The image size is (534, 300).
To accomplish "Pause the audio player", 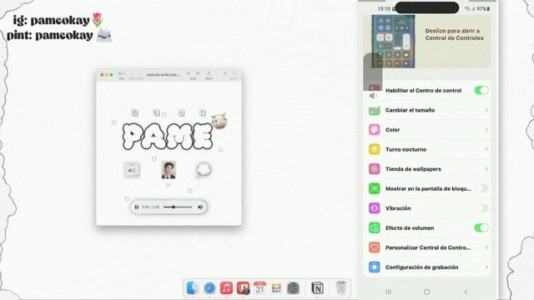I will coord(137,207).
